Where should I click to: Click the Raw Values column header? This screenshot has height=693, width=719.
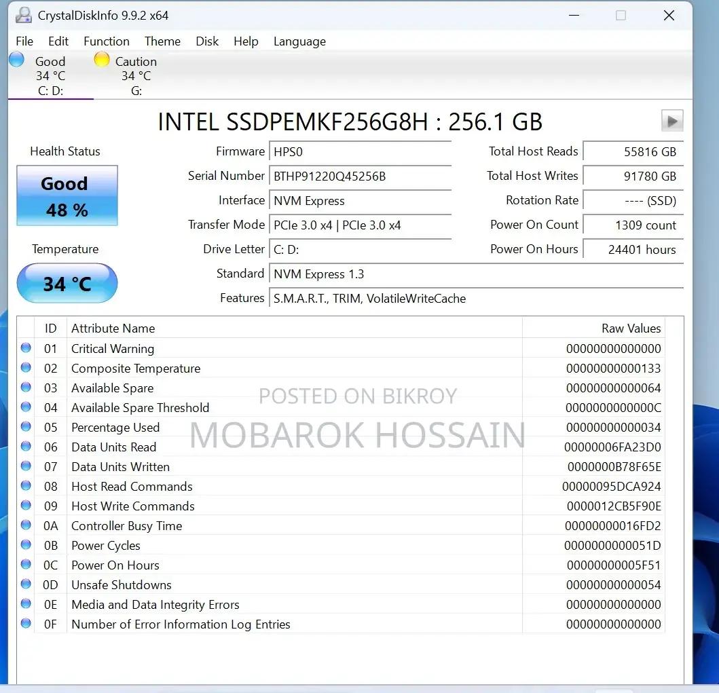(x=594, y=328)
